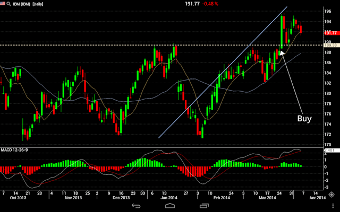Tap the Apr 2014 date label
Image resolution: width=340 pixels, height=212 pixels.
click(318, 198)
